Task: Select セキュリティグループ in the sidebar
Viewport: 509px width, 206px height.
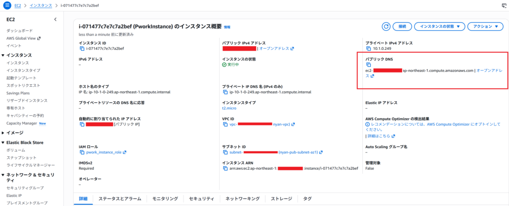Action: tap(25, 188)
